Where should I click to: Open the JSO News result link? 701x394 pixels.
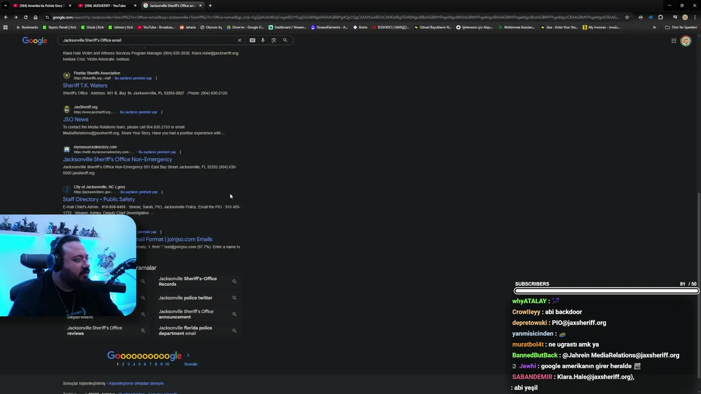pyautogui.click(x=76, y=119)
